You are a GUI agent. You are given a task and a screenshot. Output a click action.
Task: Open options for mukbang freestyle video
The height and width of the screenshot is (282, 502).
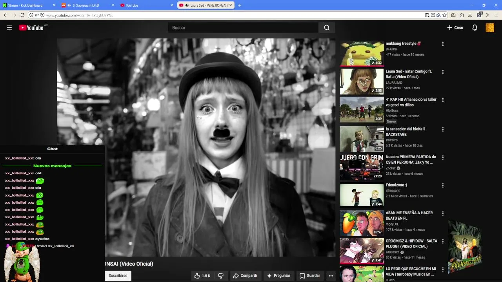(x=443, y=44)
